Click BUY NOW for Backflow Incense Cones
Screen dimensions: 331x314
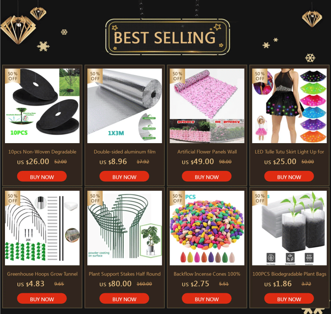tap(206, 299)
